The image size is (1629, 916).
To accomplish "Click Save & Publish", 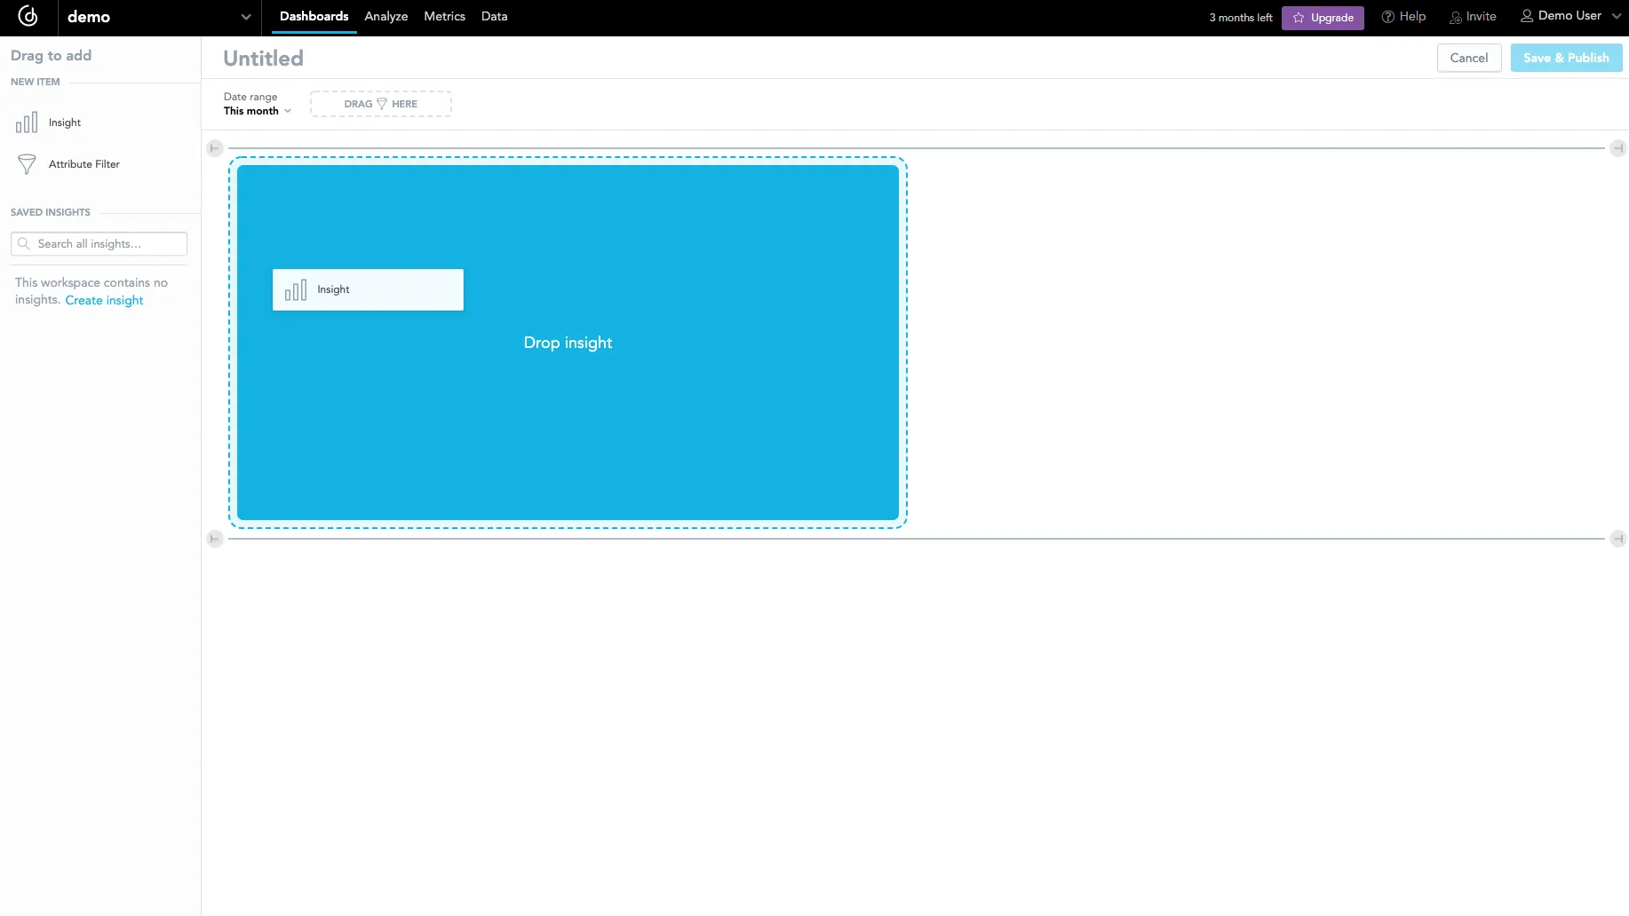I will pos(1566,58).
